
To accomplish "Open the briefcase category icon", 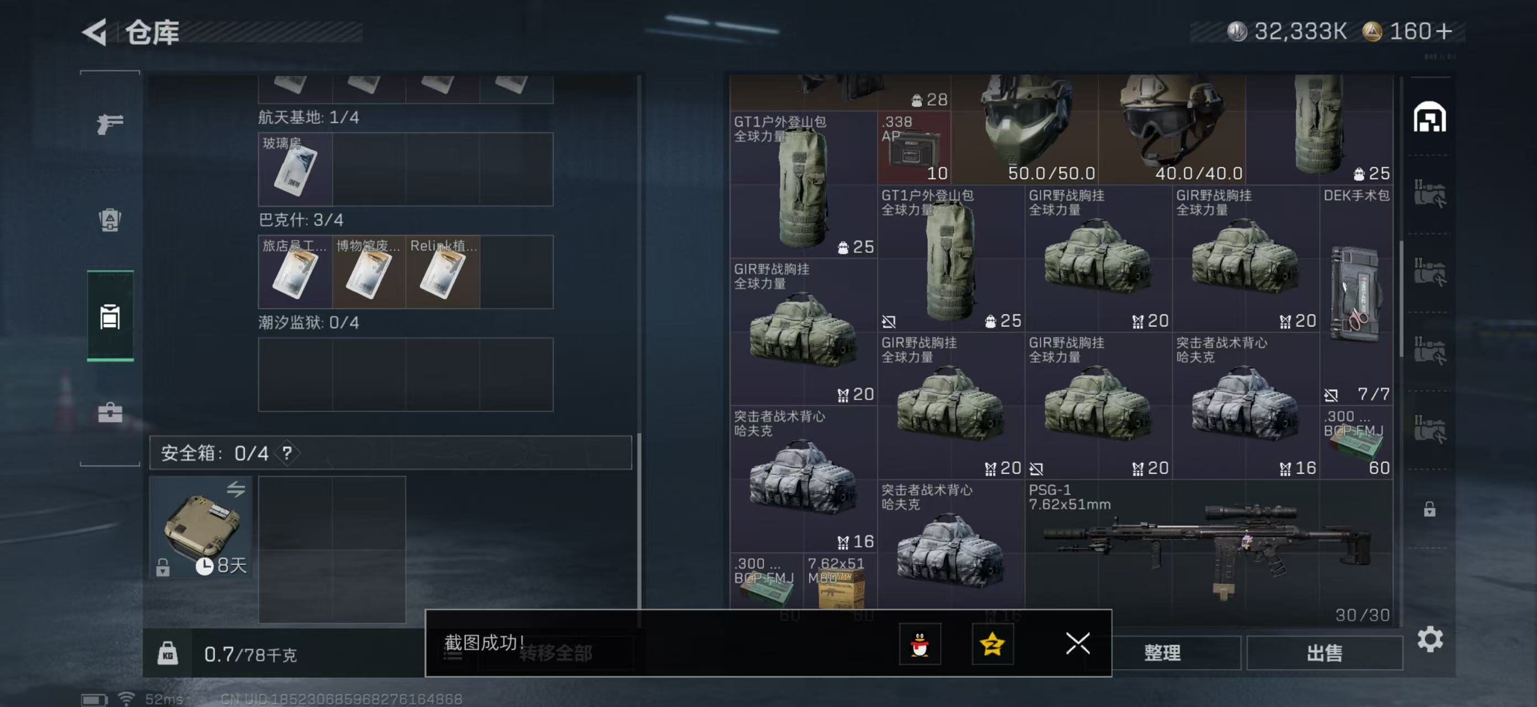I will [111, 412].
